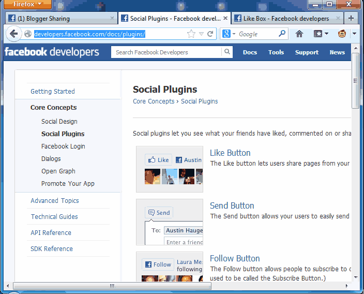This screenshot has height=294, width=364.
Task: Close the Social Plugins tab
Action: [x=225, y=18]
